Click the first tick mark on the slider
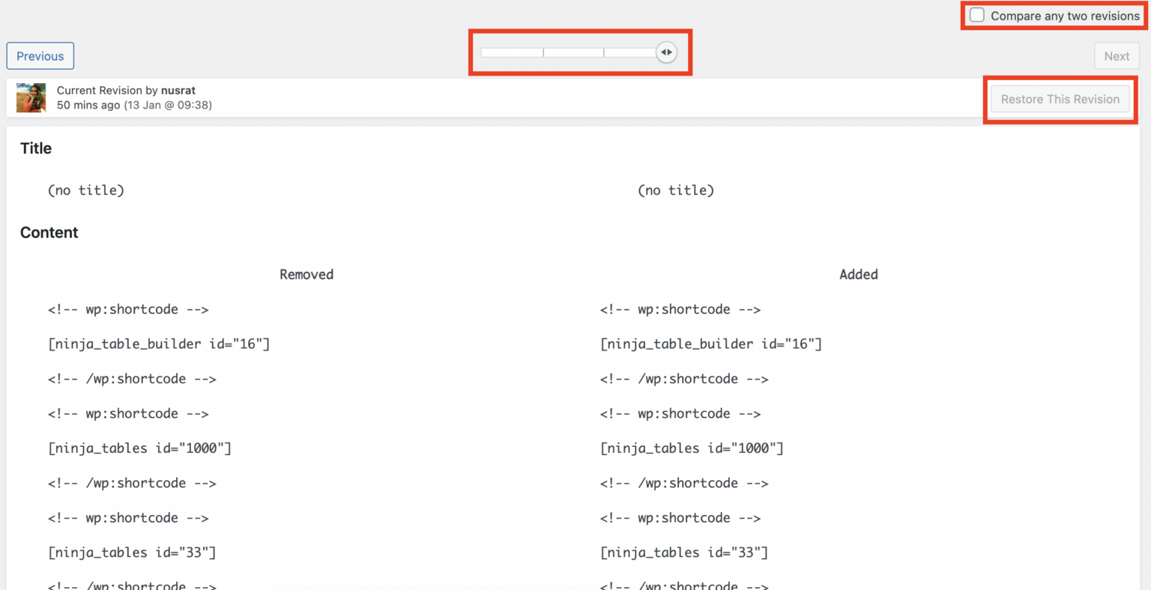This screenshot has width=1151, height=590. (x=543, y=52)
